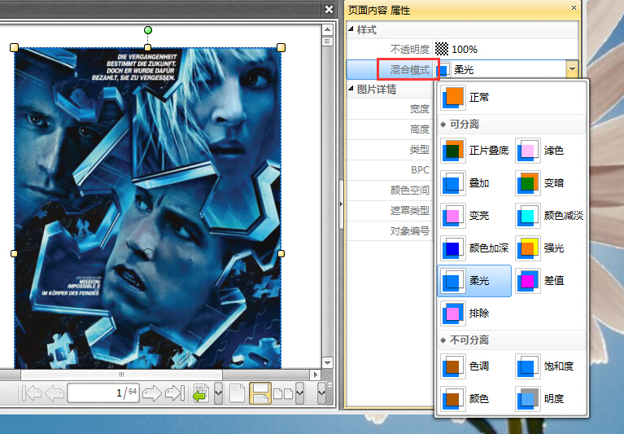Select single page layout view
The height and width of the screenshot is (434, 624).
238,393
